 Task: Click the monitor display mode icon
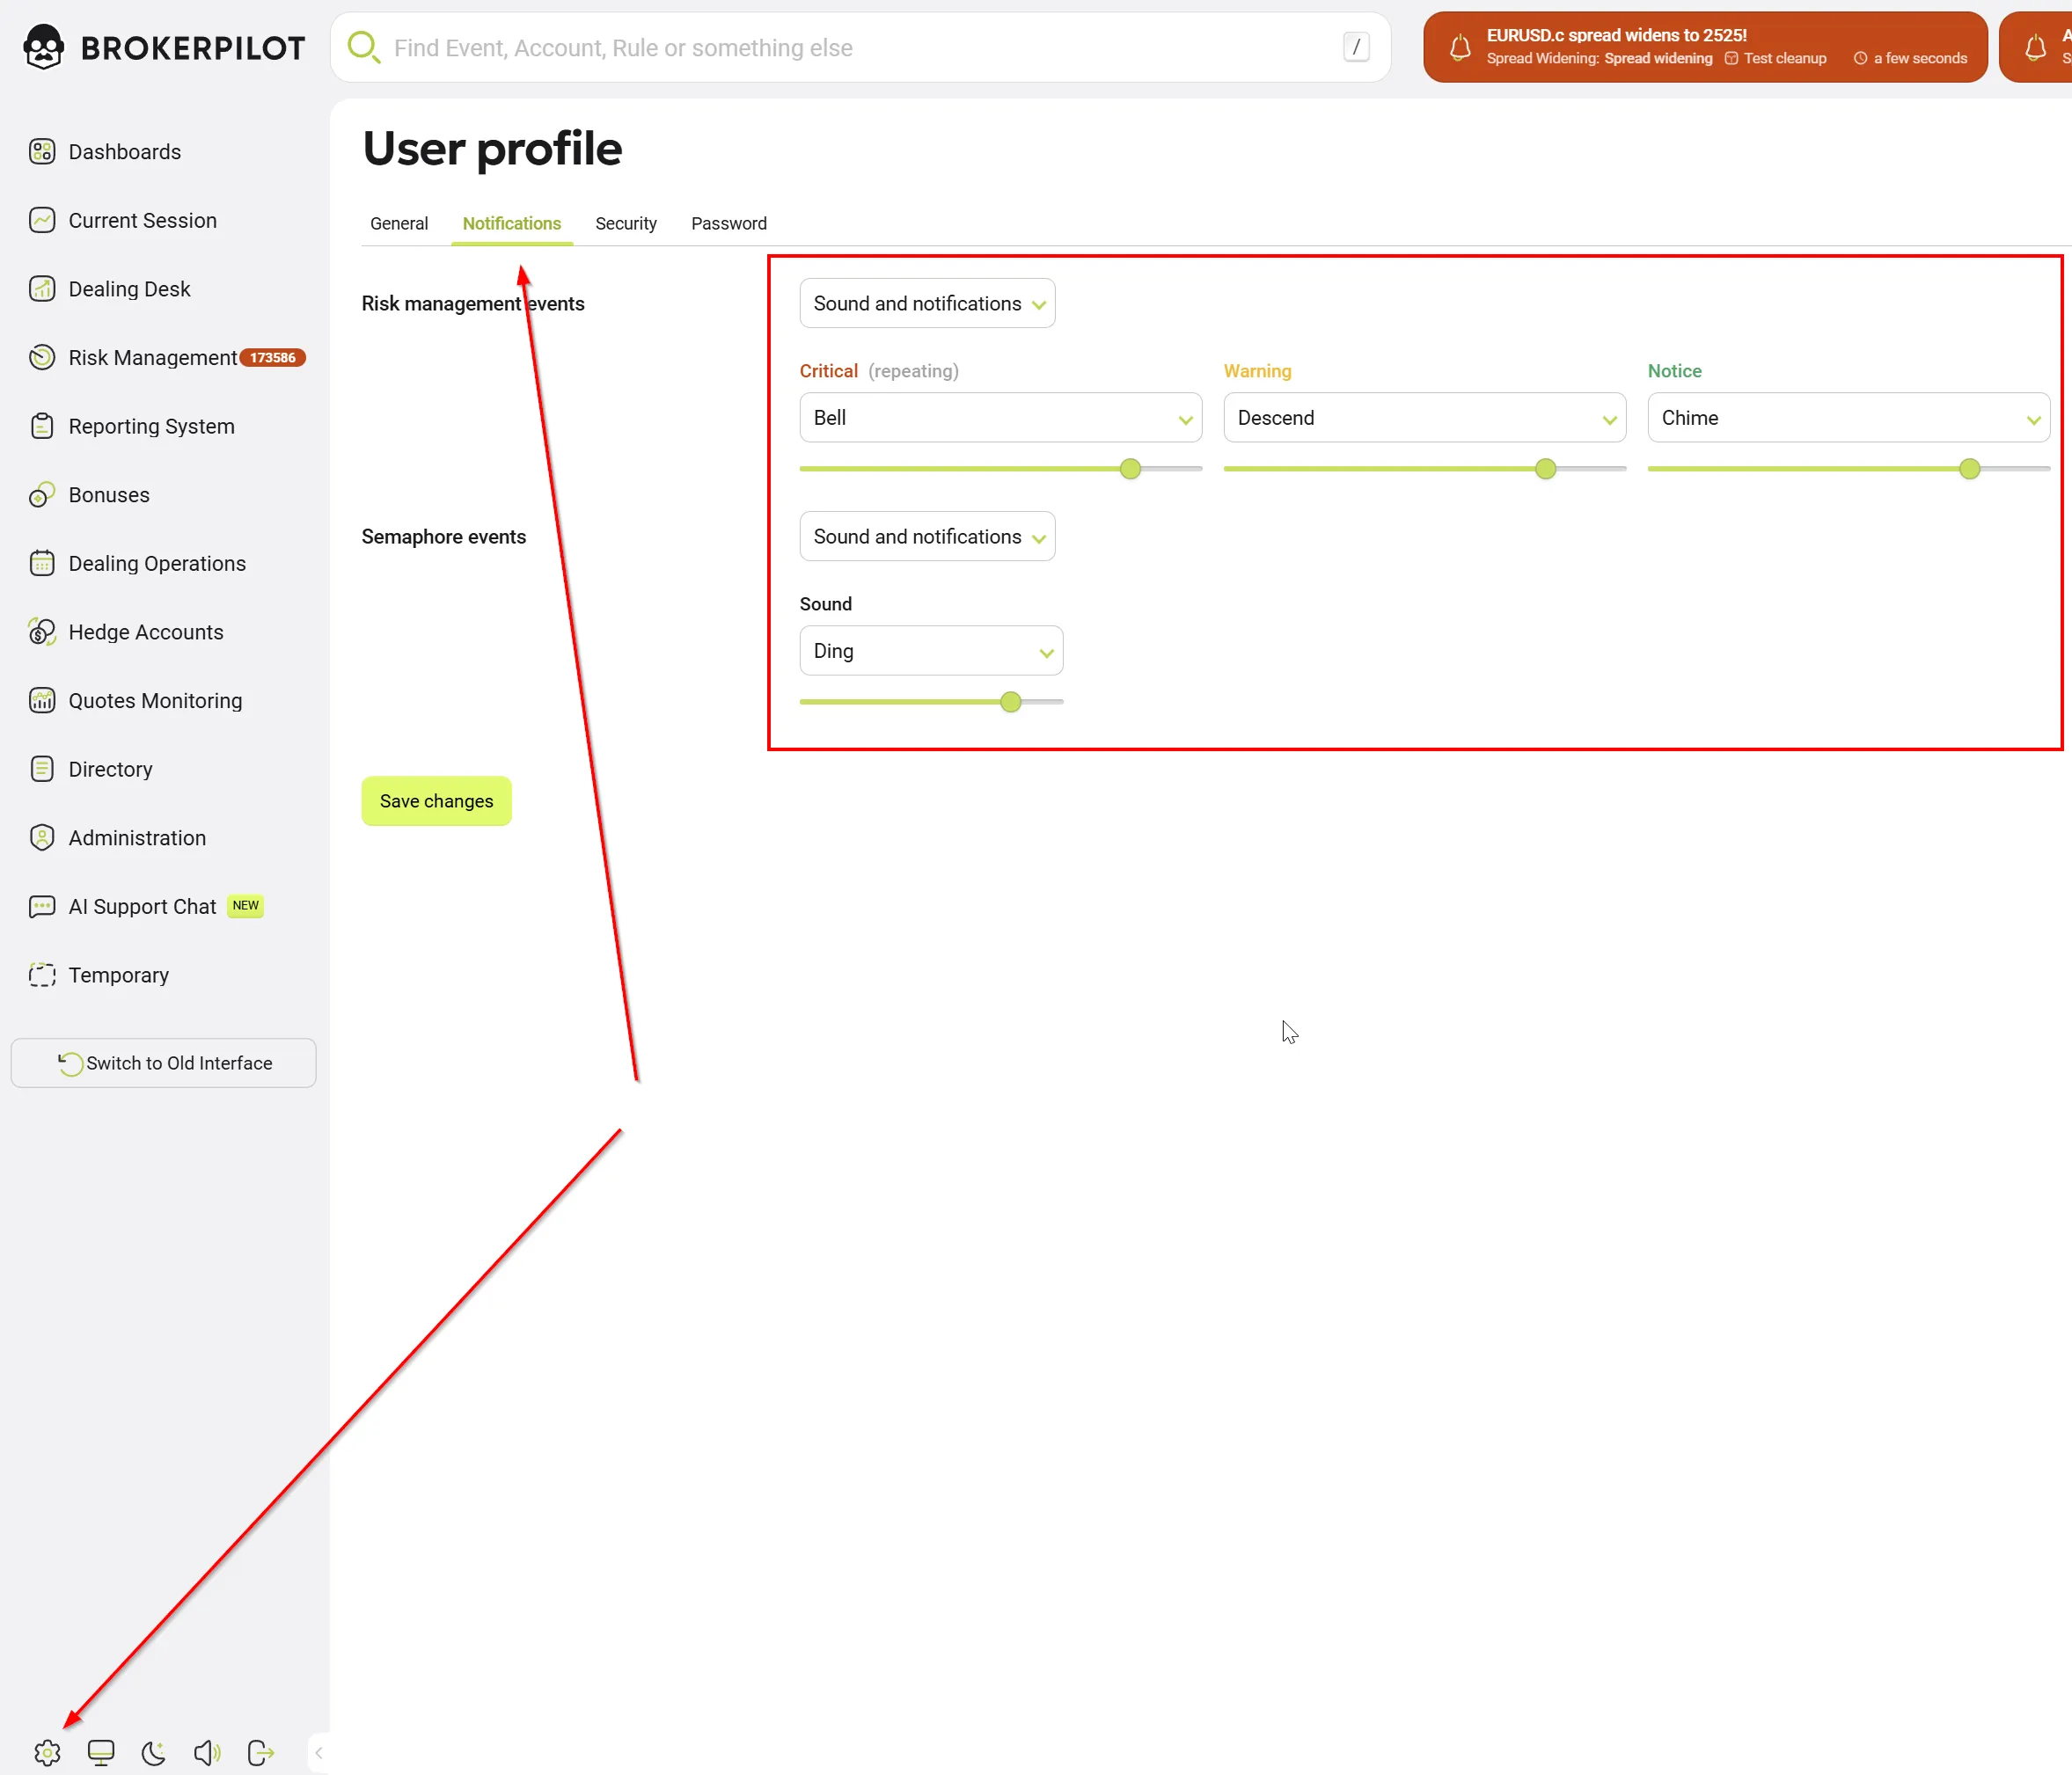coord(101,1752)
